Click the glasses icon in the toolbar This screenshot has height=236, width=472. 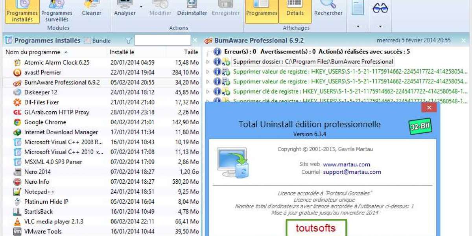[x=380, y=9]
